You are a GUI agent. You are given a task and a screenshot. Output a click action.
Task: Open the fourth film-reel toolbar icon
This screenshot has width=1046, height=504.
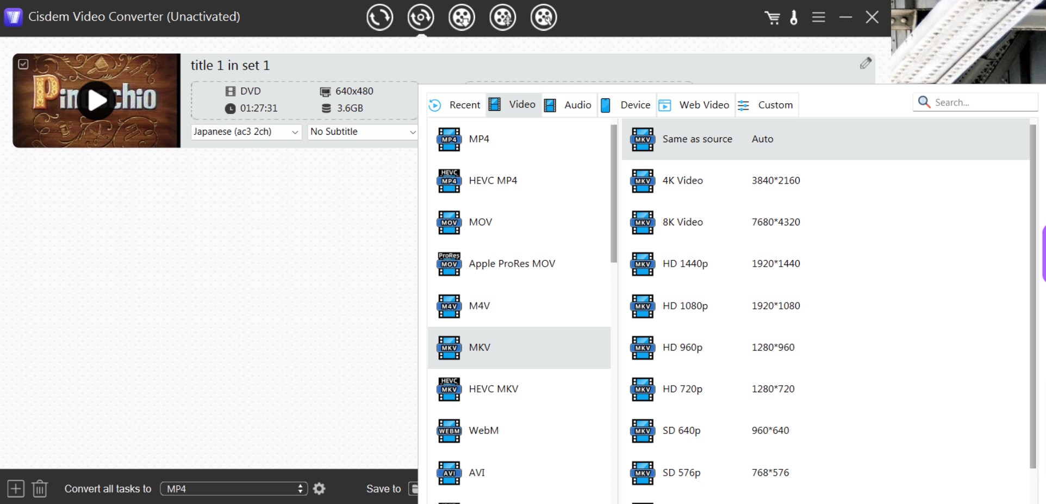click(502, 17)
